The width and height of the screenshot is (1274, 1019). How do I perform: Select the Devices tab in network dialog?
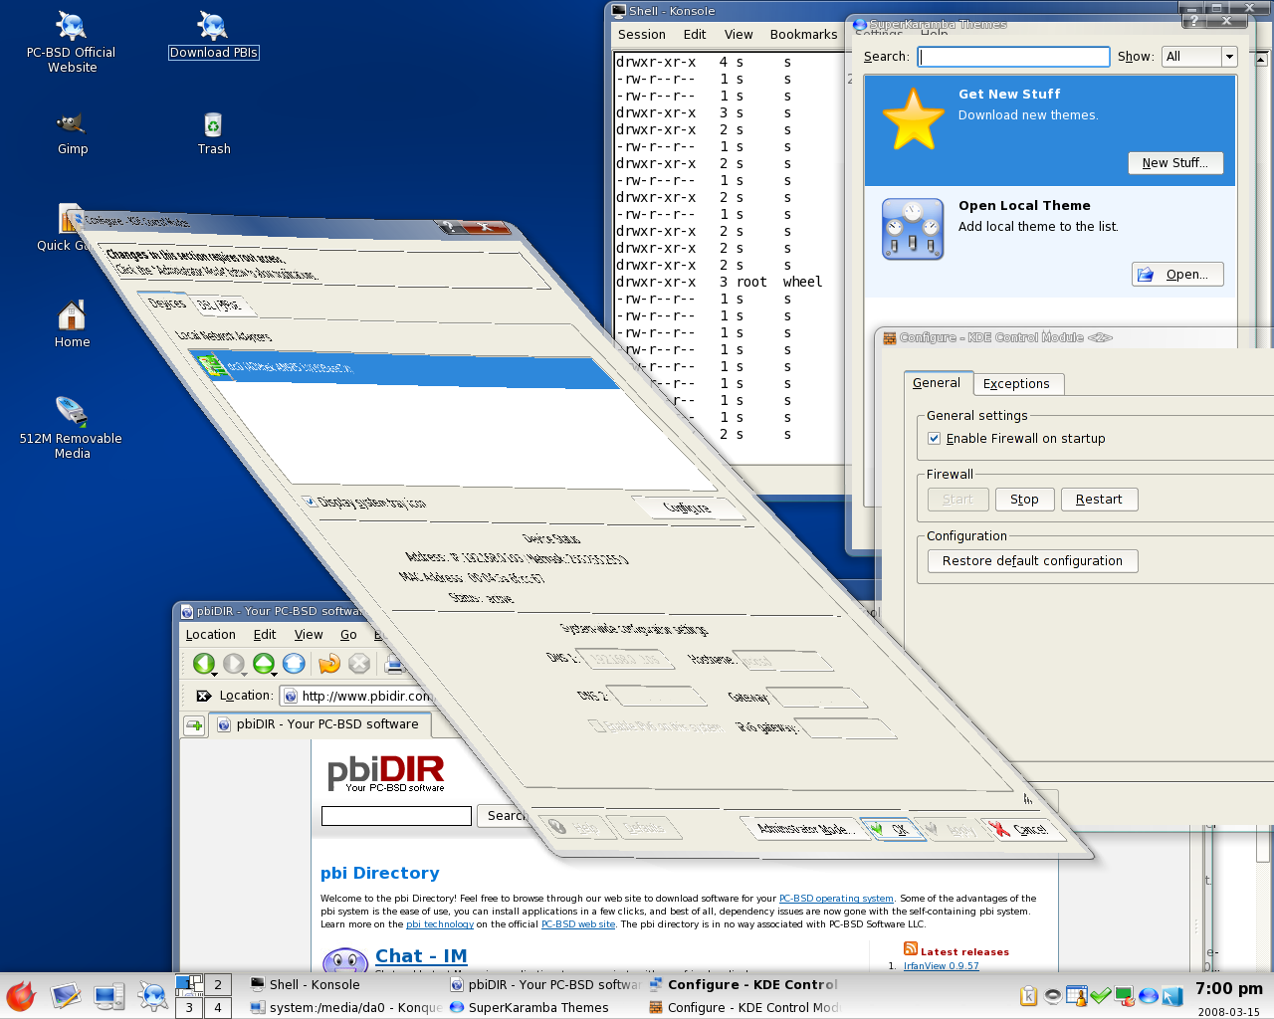(x=166, y=303)
